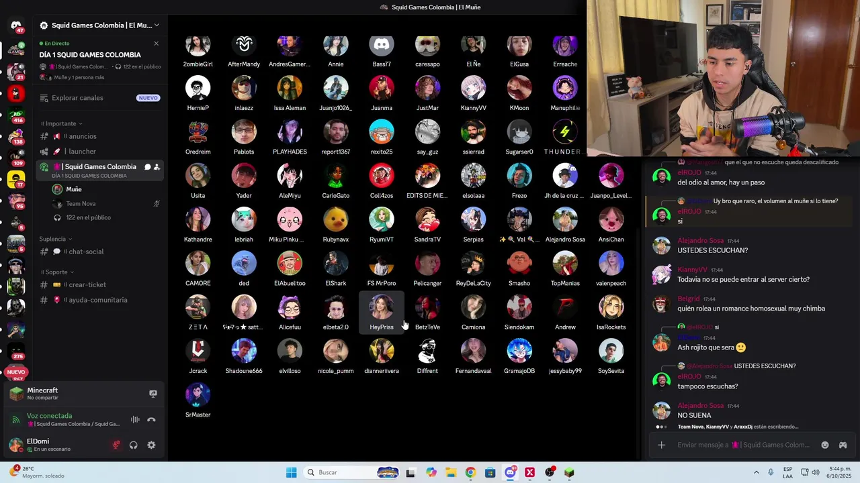Open emoji picker in message bar
Viewport: 860px width, 483px height.
[x=825, y=445]
